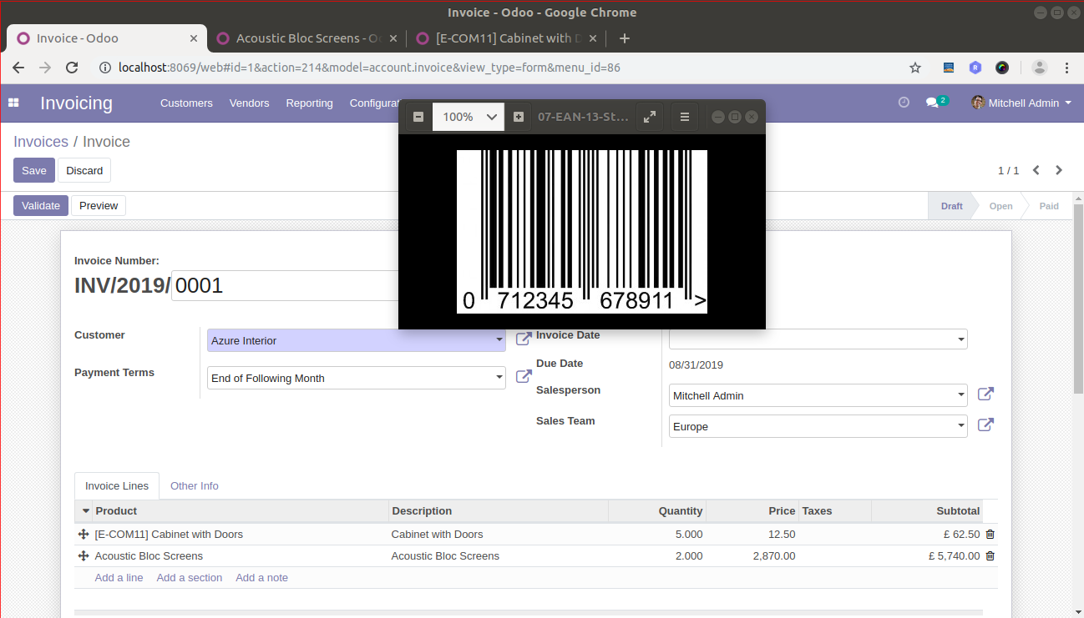Save the invoice
The image size is (1084, 618).
pyautogui.click(x=34, y=170)
